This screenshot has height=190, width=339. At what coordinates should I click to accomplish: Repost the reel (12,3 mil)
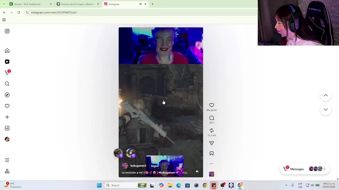[212, 131]
